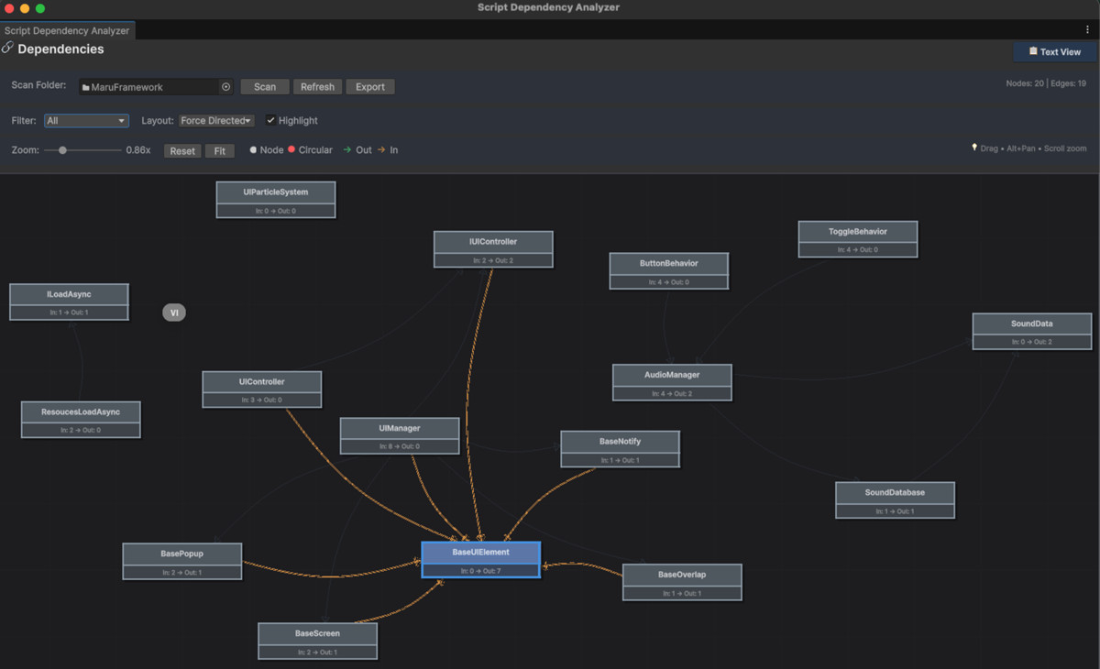This screenshot has width=1100, height=669.
Task: Select the BaseScreen node
Action: tap(318, 641)
